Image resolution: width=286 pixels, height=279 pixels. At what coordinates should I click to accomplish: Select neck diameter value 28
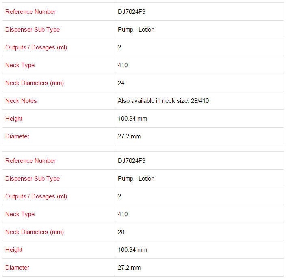pos(121,232)
